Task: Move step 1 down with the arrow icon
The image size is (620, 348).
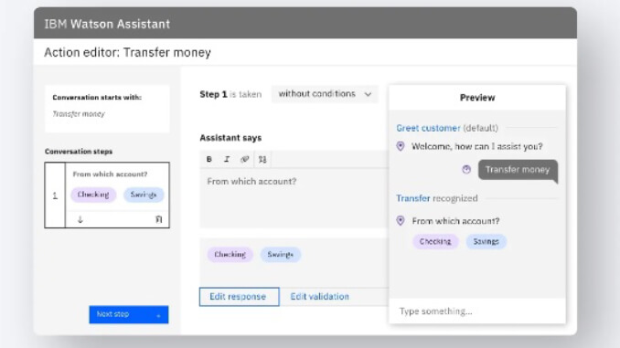Action: [80, 219]
